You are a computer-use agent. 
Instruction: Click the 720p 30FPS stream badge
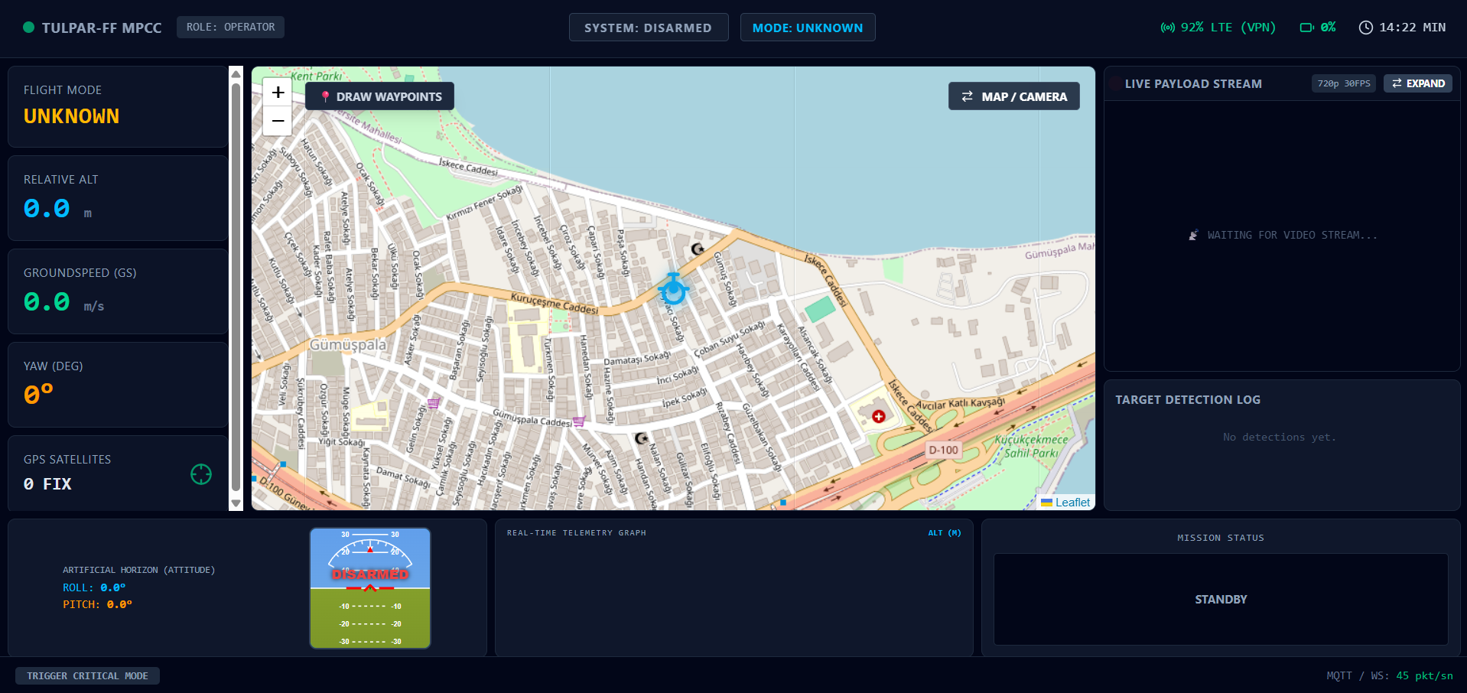(x=1344, y=83)
